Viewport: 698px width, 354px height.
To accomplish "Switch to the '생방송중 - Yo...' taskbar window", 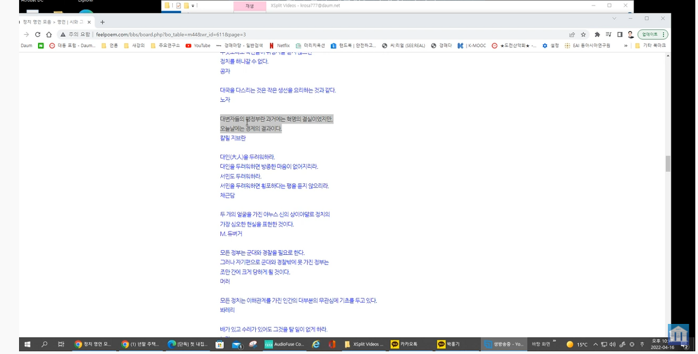I will coord(504,344).
